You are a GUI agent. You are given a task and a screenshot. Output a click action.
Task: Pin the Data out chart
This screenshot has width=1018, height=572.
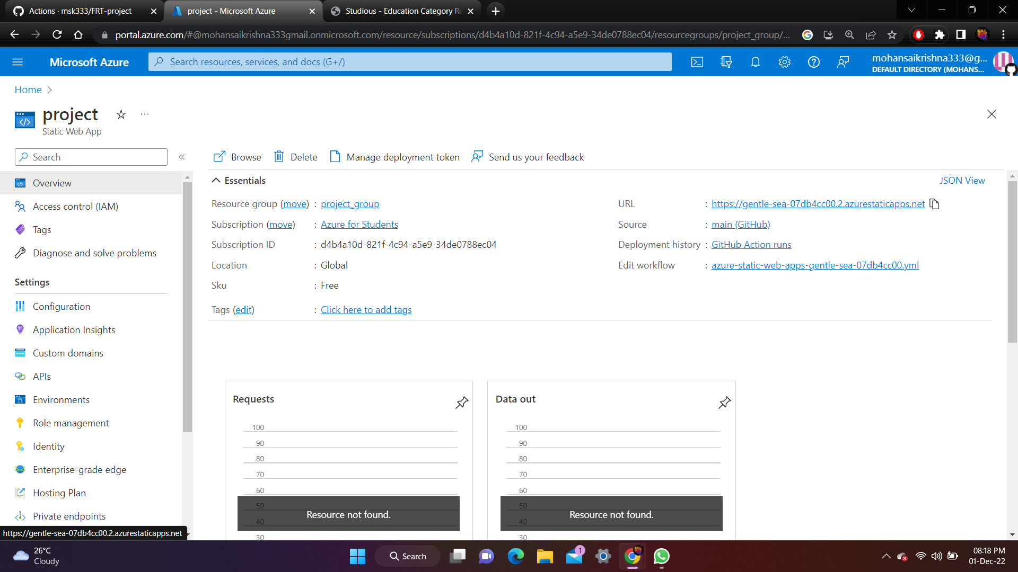pyautogui.click(x=724, y=403)
